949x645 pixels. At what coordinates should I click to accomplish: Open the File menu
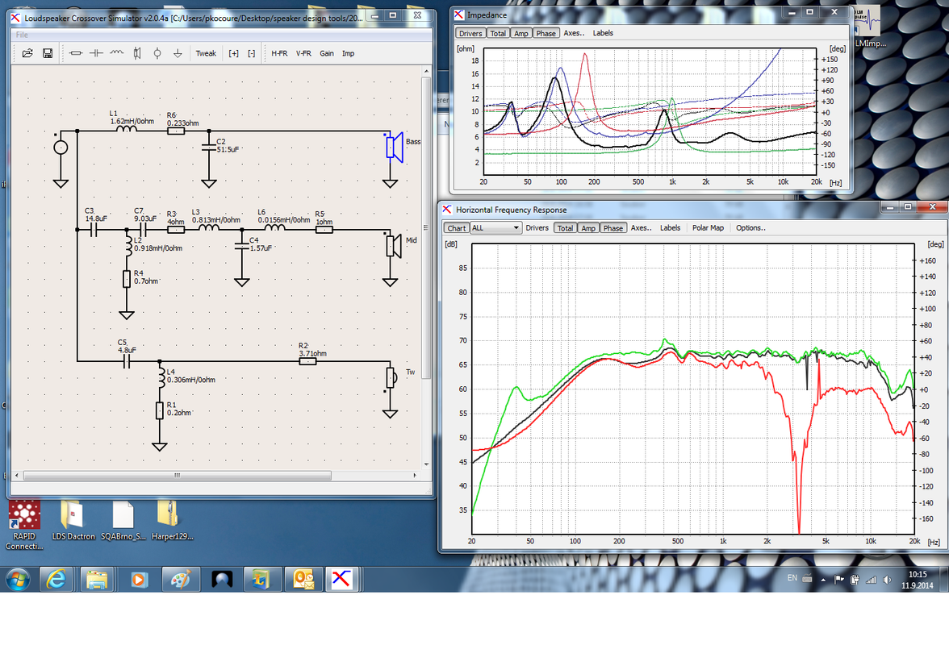tap(22, 35)
